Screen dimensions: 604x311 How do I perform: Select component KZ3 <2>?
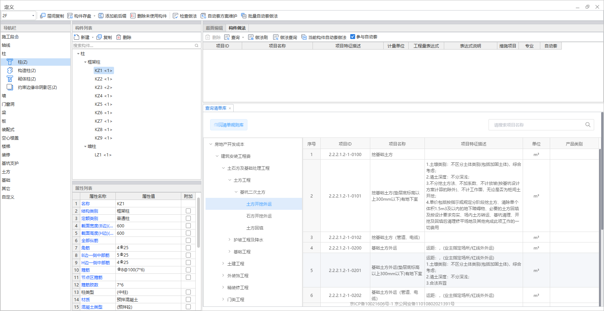pos(103,87)
